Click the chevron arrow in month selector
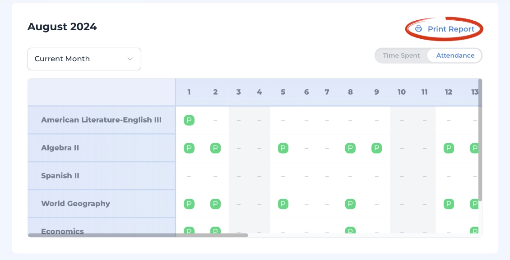This screenshot has height=260, width=510. 130,59
